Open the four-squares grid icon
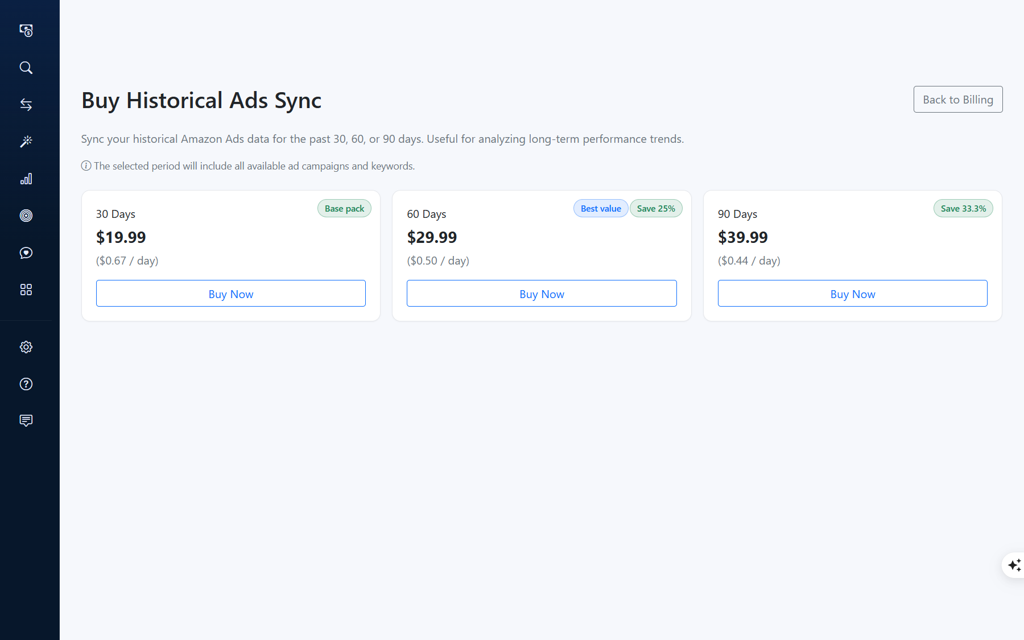The image size is (1024, 640). tap(26, 290)
